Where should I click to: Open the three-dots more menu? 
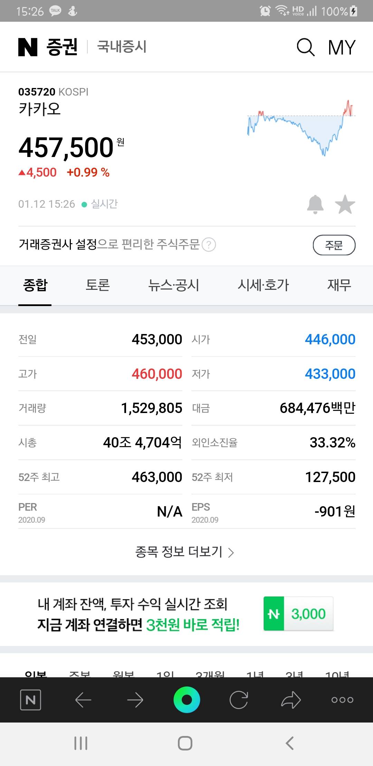[342, 700]
